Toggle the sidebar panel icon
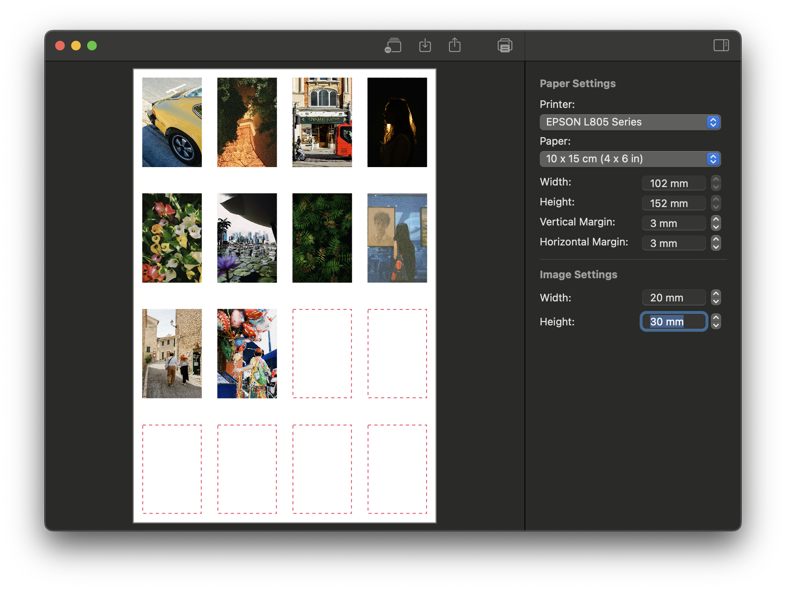The image size is (786, 590). coord(721,45)
